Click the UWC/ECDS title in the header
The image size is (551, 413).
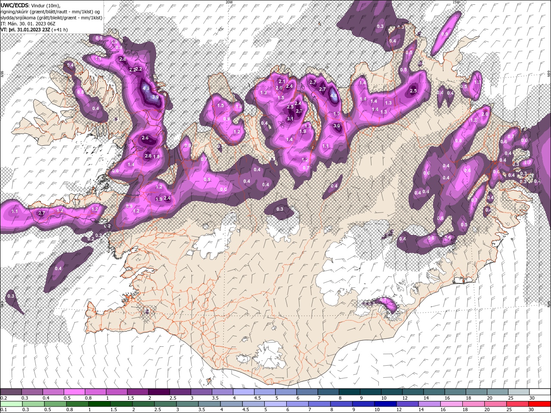pos(14,5)
